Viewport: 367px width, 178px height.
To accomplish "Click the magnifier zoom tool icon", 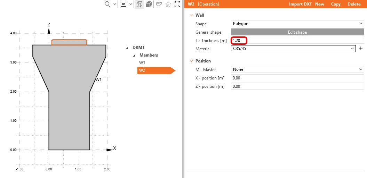I will (x=107, y=4).
